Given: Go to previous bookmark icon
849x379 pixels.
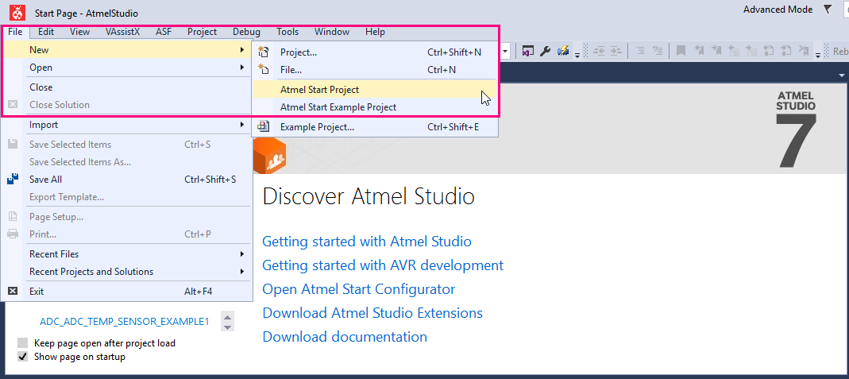Looking at the screenshot, I should click(x=699, y=51).
